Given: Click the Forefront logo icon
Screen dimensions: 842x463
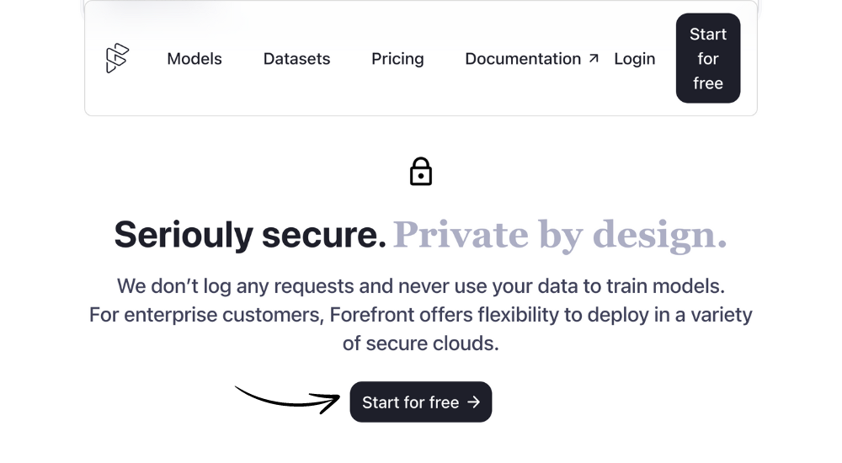Looking at the screenshot, I should pyautogui.click(x=118, y=58).
